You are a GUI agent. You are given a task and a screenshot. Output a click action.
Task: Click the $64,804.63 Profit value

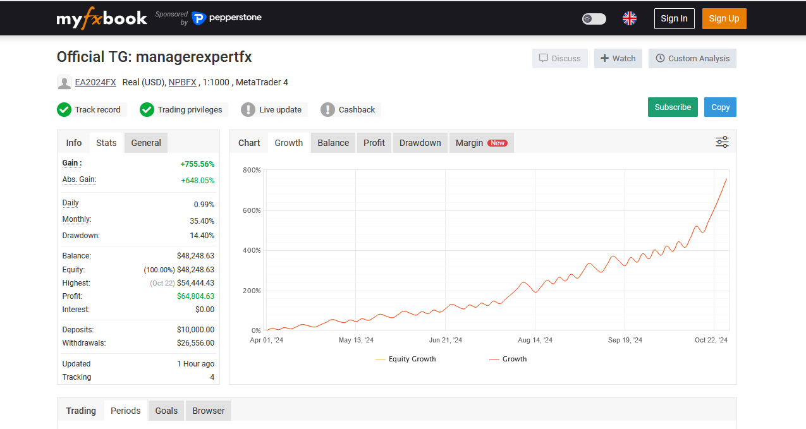point(195,296)
